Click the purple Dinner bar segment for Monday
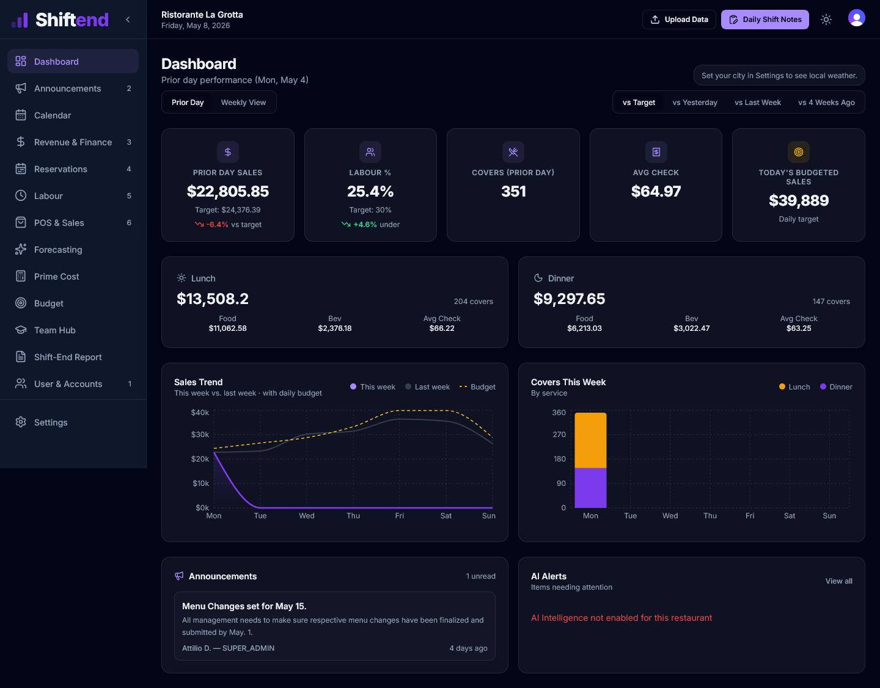Screen dimensions: 880x688 click(x=590, y=488)
